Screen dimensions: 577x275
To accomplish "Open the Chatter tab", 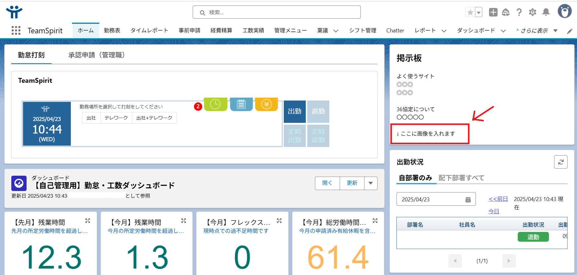I will 395,31.
